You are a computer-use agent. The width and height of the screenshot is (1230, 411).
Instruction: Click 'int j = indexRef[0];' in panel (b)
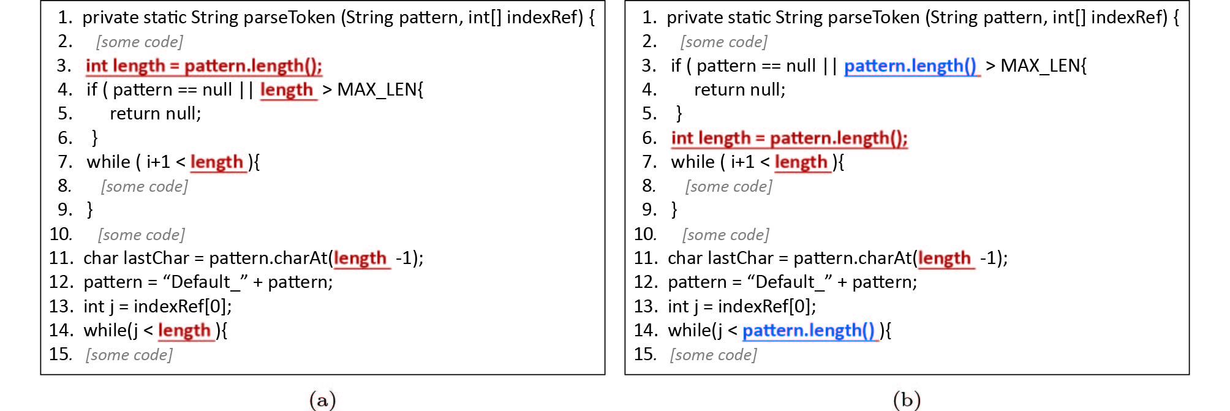point(742,306)
